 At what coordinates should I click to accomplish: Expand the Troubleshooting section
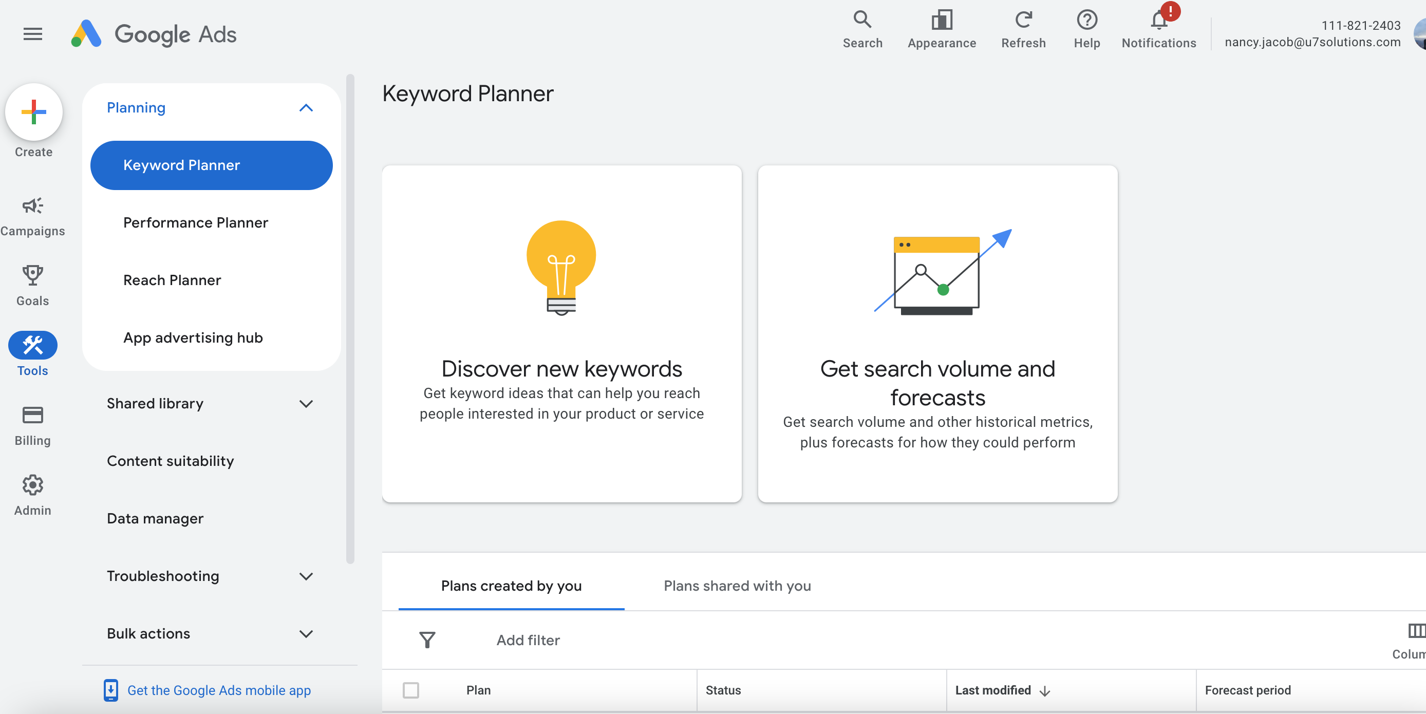(x=306, y=577)
